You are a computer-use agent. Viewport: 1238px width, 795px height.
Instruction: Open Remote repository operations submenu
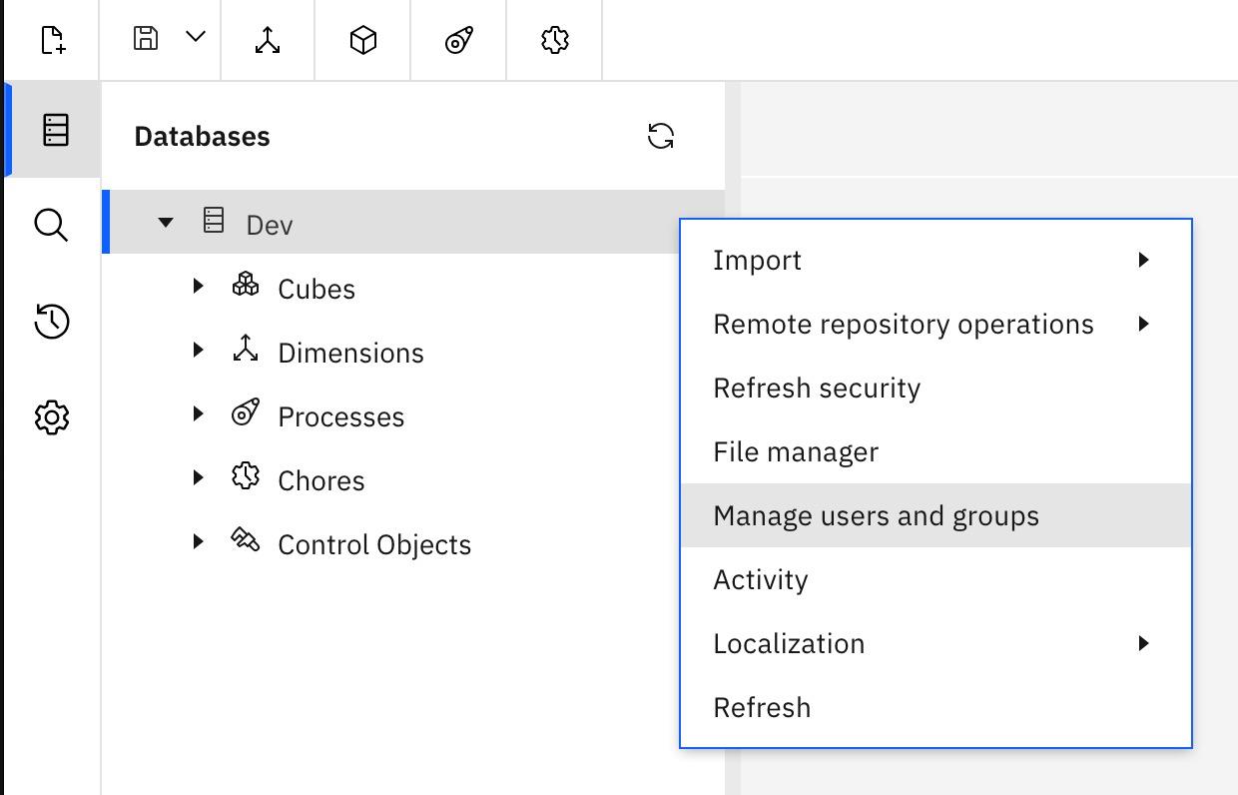tap(935, 324)
